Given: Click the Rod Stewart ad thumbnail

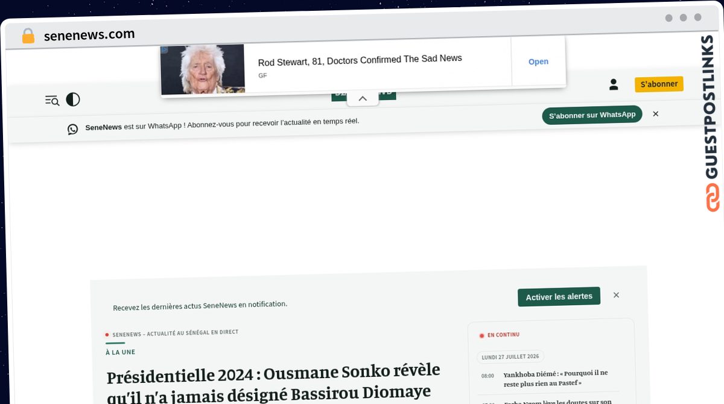Looking at the screenshot, I should coord(203,69).
